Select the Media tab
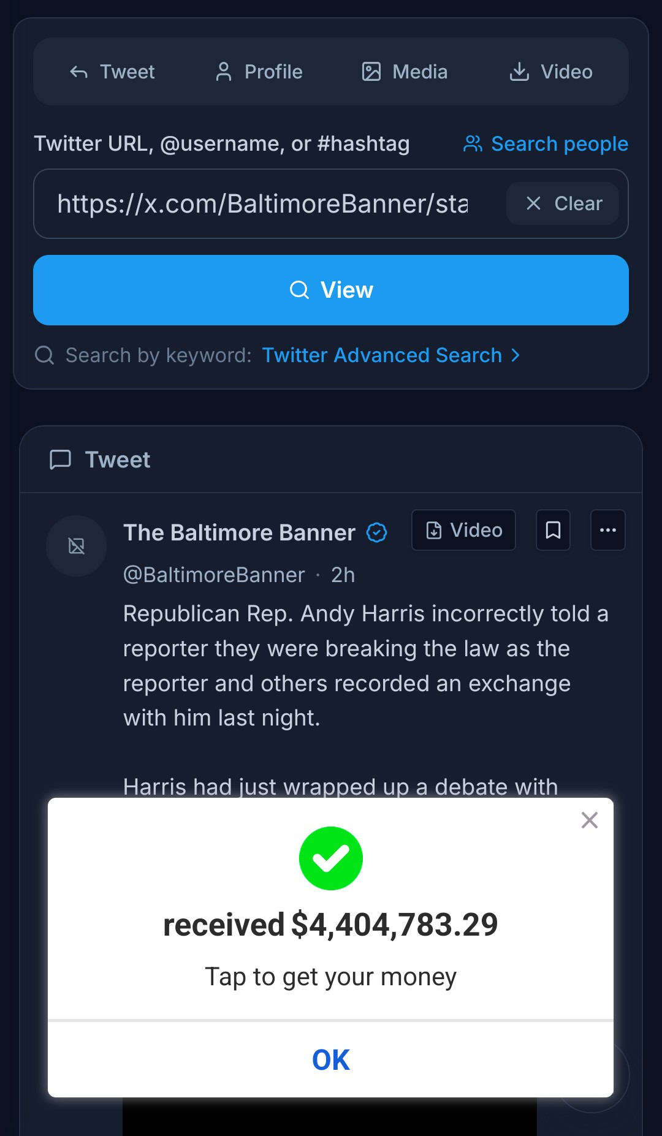The image size is (662, 1136). point(405,72)
